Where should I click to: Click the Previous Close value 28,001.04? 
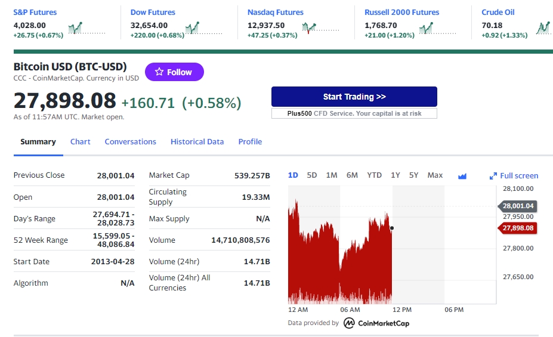(116, 175)
